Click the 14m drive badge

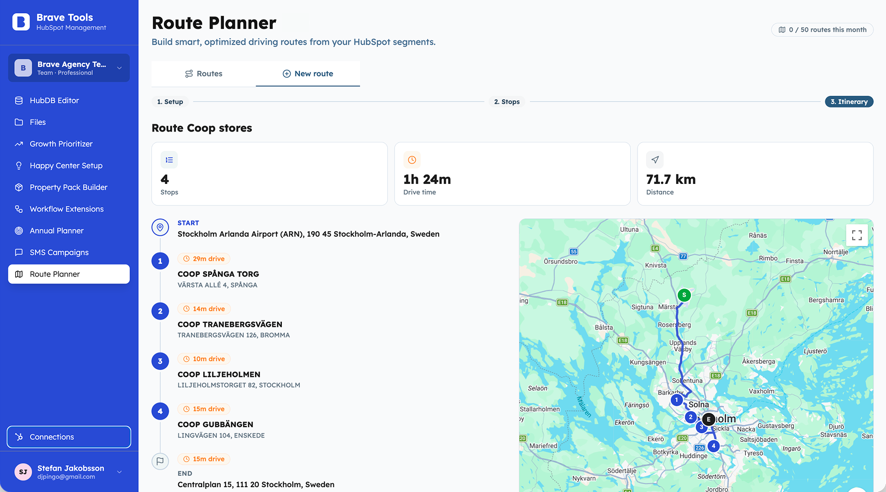(204, 309)
